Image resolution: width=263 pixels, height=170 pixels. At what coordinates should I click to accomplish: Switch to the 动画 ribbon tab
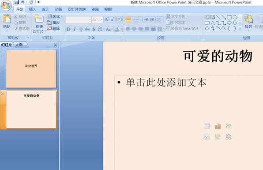pyautogui.click(x=58, y=9)
